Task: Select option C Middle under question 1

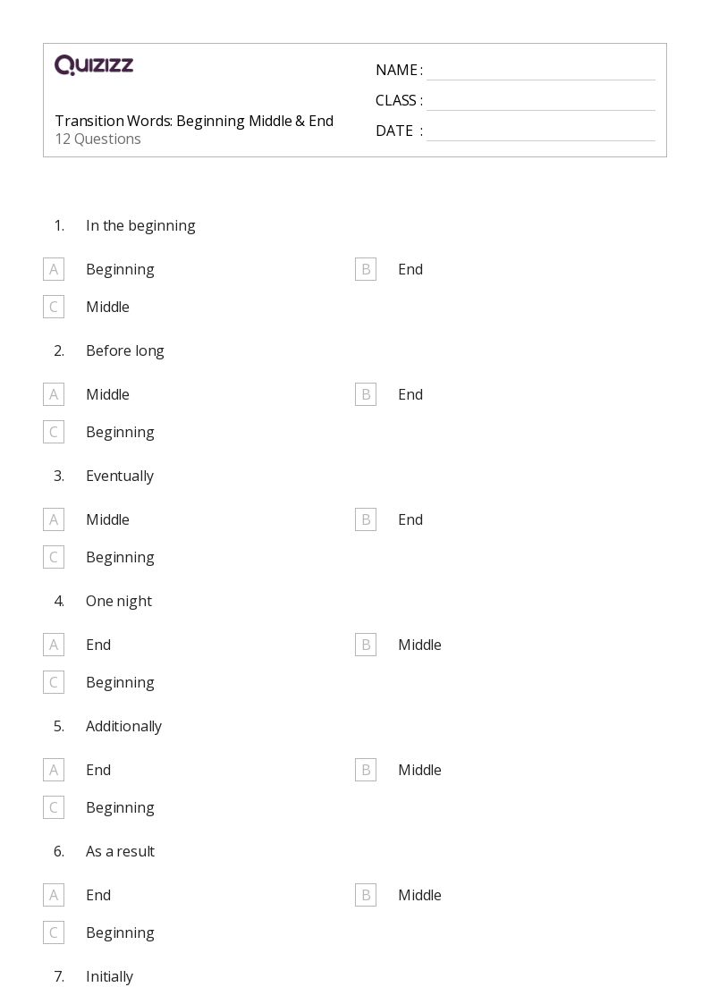Action: pyautogui.click(x=54, y=307)
